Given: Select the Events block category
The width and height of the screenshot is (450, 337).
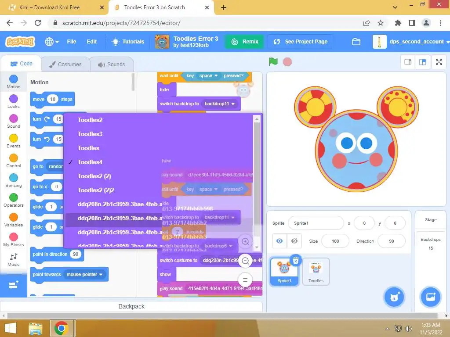Looking at the screenshot, I should click(14, 141).
